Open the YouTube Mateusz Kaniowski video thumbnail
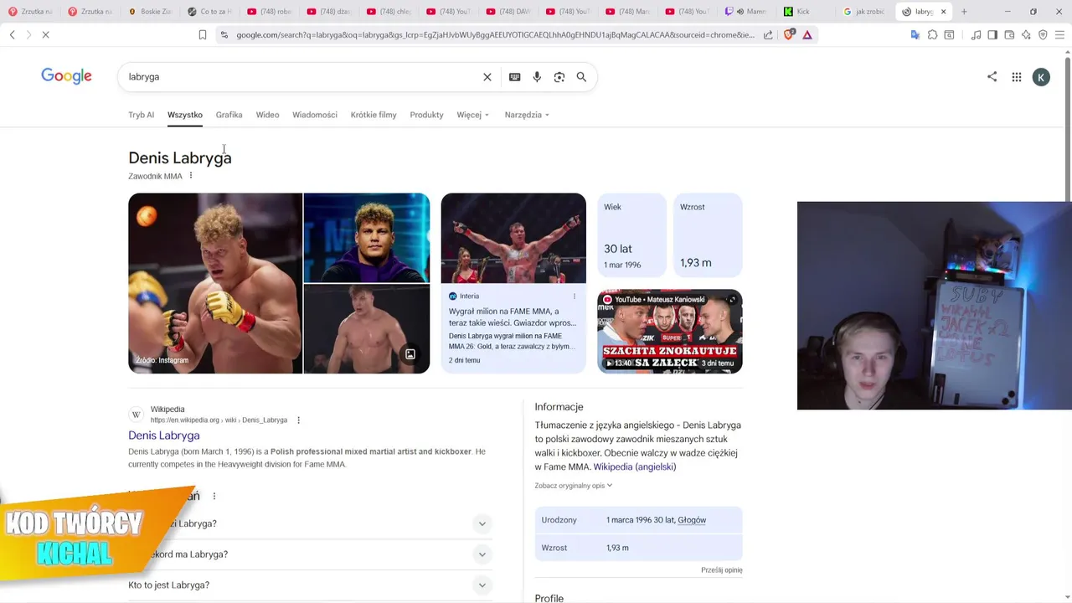 coord(670,331)
